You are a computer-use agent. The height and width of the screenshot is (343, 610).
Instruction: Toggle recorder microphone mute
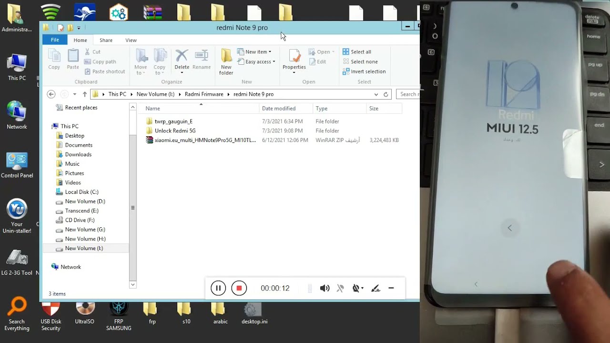pos(340,288)
